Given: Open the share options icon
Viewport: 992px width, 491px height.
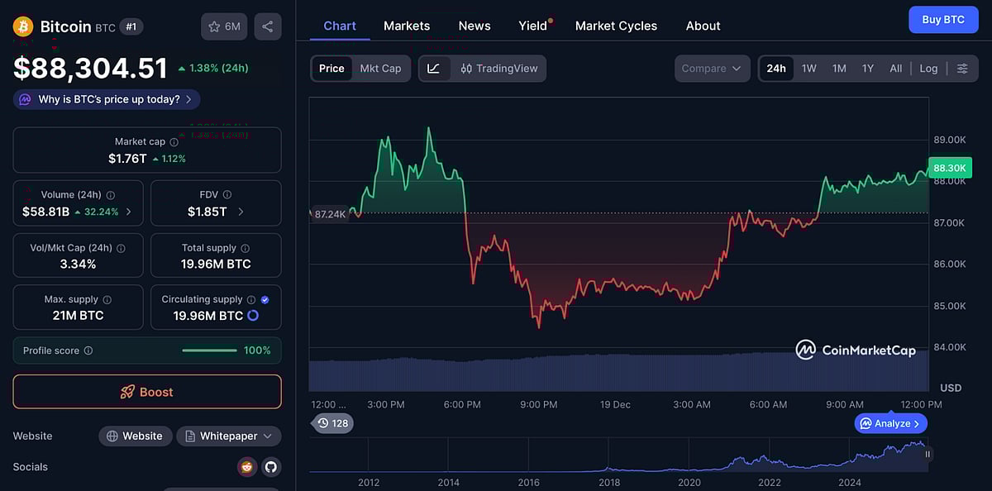Looking at the screenshot, I should pos(267,26).
